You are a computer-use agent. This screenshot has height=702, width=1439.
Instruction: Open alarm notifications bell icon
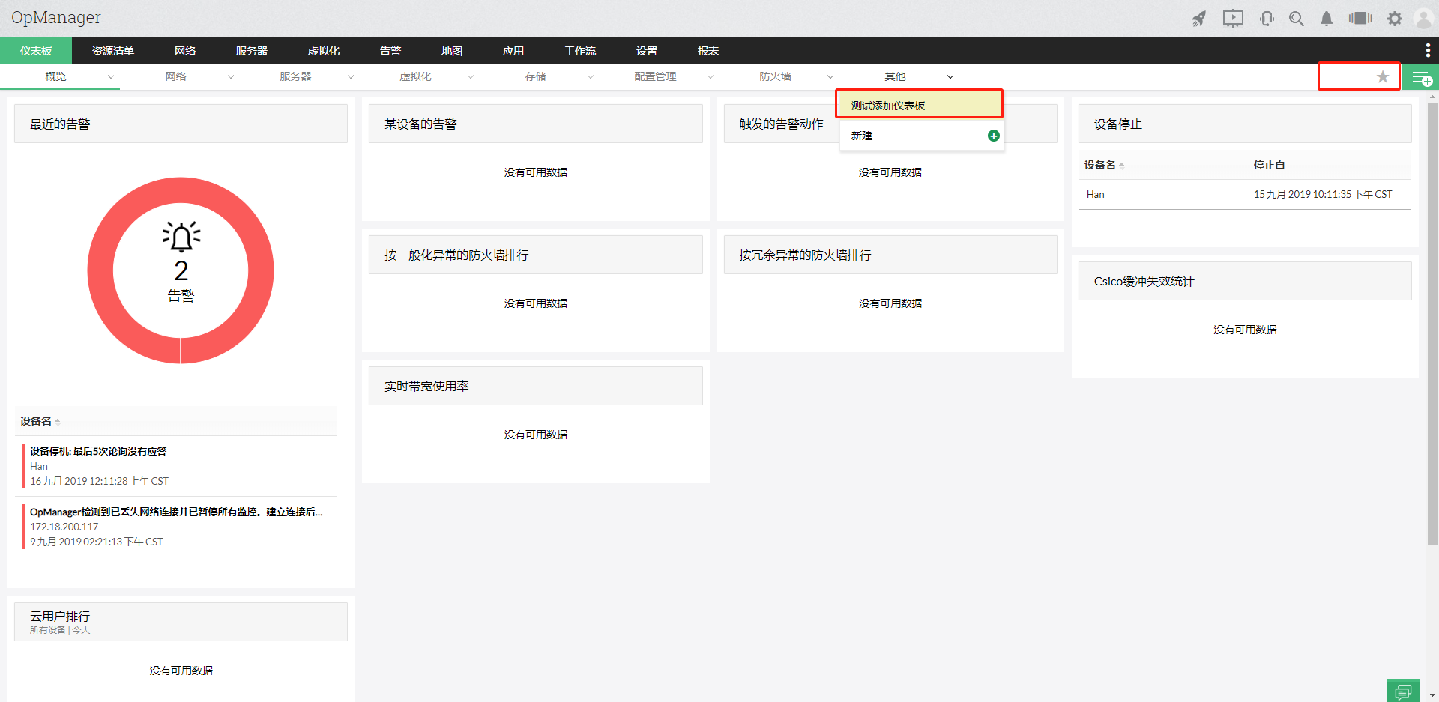click(x=1326, y=19)
